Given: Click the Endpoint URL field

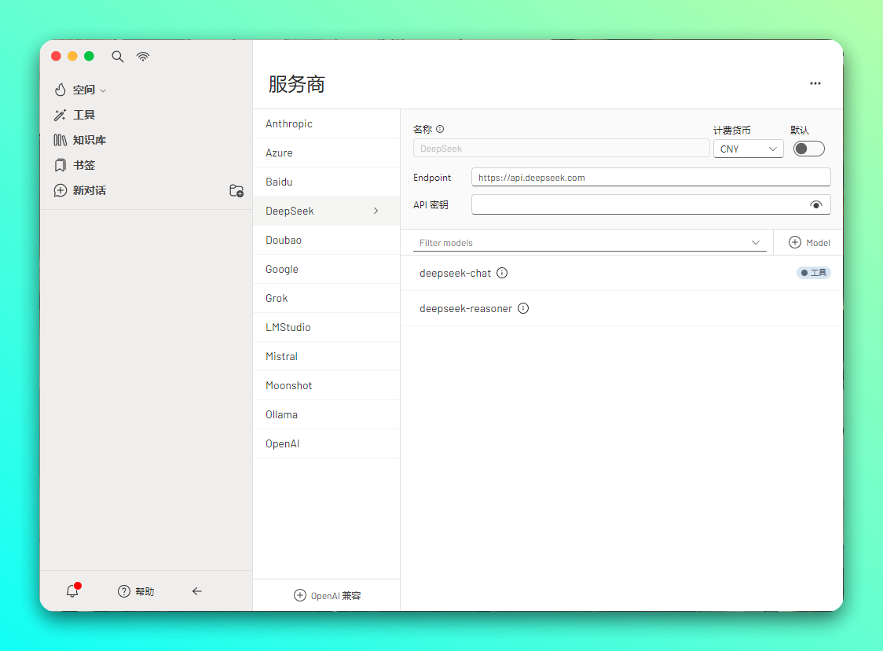Looking at the screenshot, I should click(650, 178).
